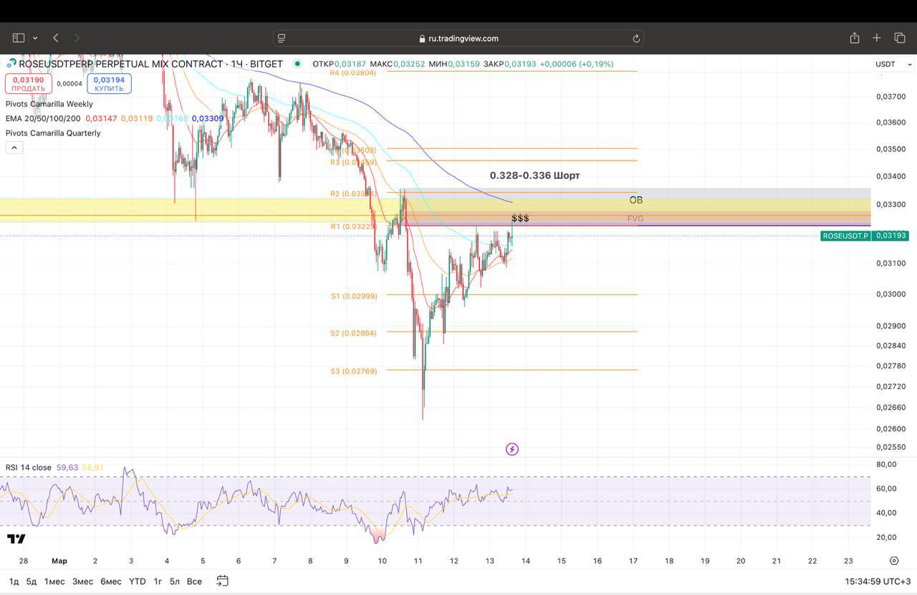
Task: Click the 15:34:59 UTC+3 timezone button
Action: pyautogui.click(x=878, y=581)
